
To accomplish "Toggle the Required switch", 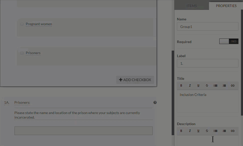I will (x=229, y=42).
